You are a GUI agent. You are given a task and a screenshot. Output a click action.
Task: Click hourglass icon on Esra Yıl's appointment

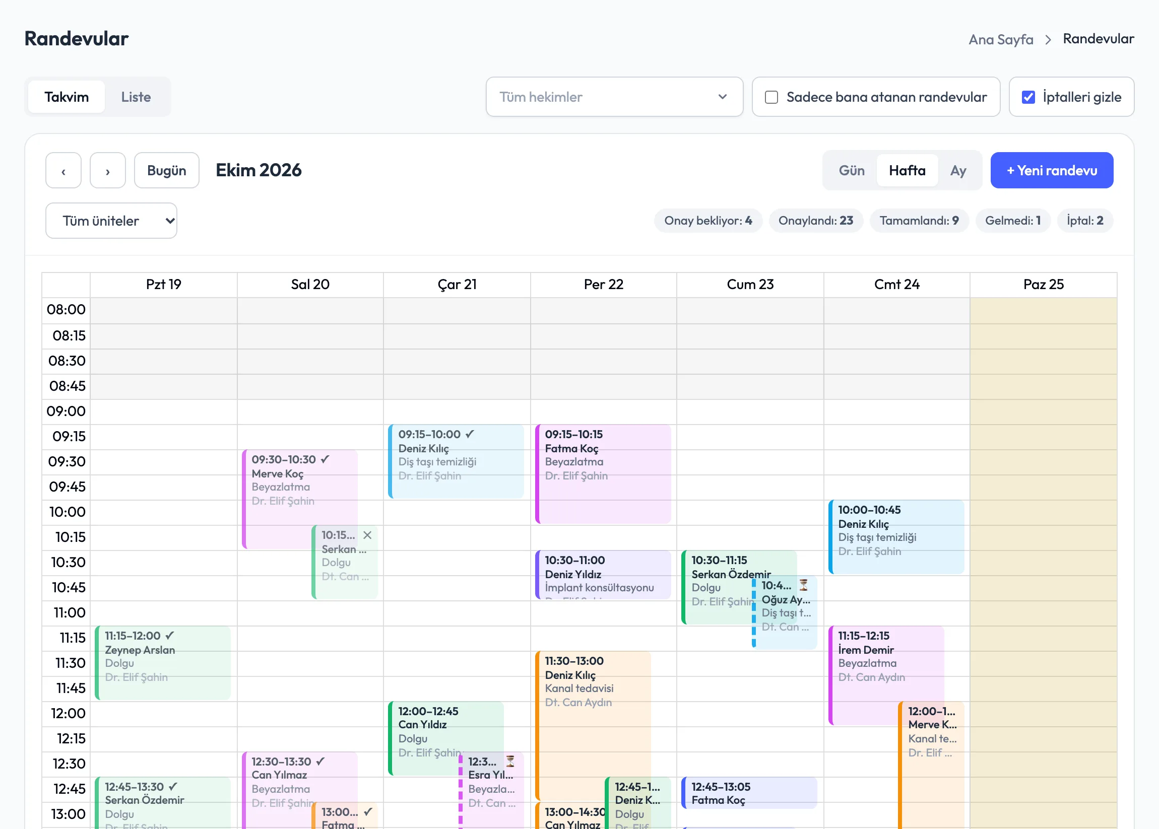coord(510,761)
